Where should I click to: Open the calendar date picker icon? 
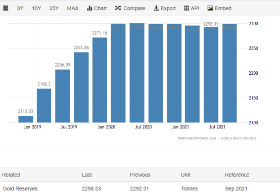click(x=6, y=8)
